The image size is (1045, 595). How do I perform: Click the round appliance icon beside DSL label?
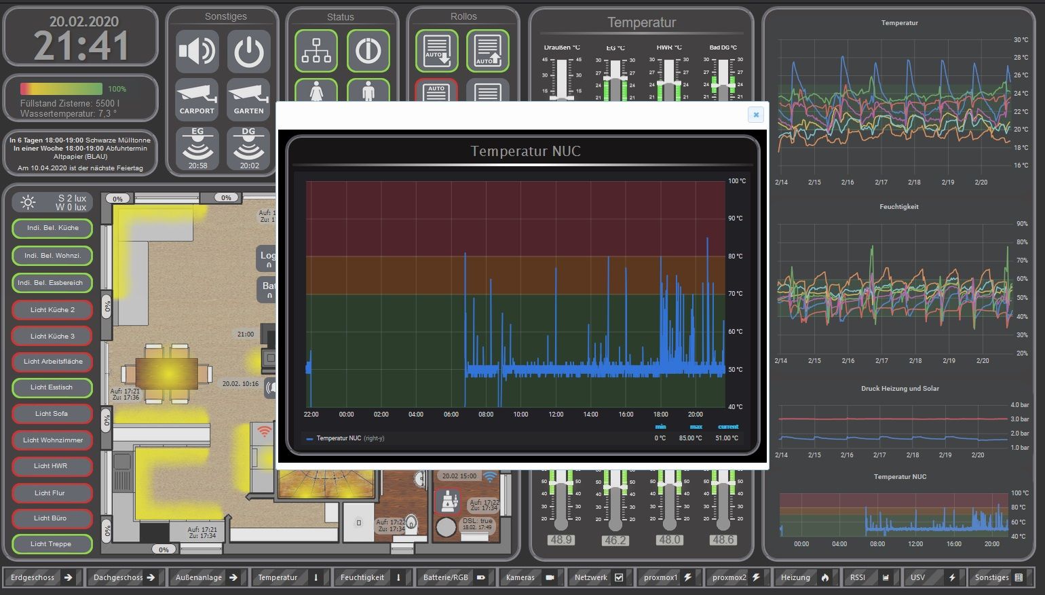[x=446, y=527]
